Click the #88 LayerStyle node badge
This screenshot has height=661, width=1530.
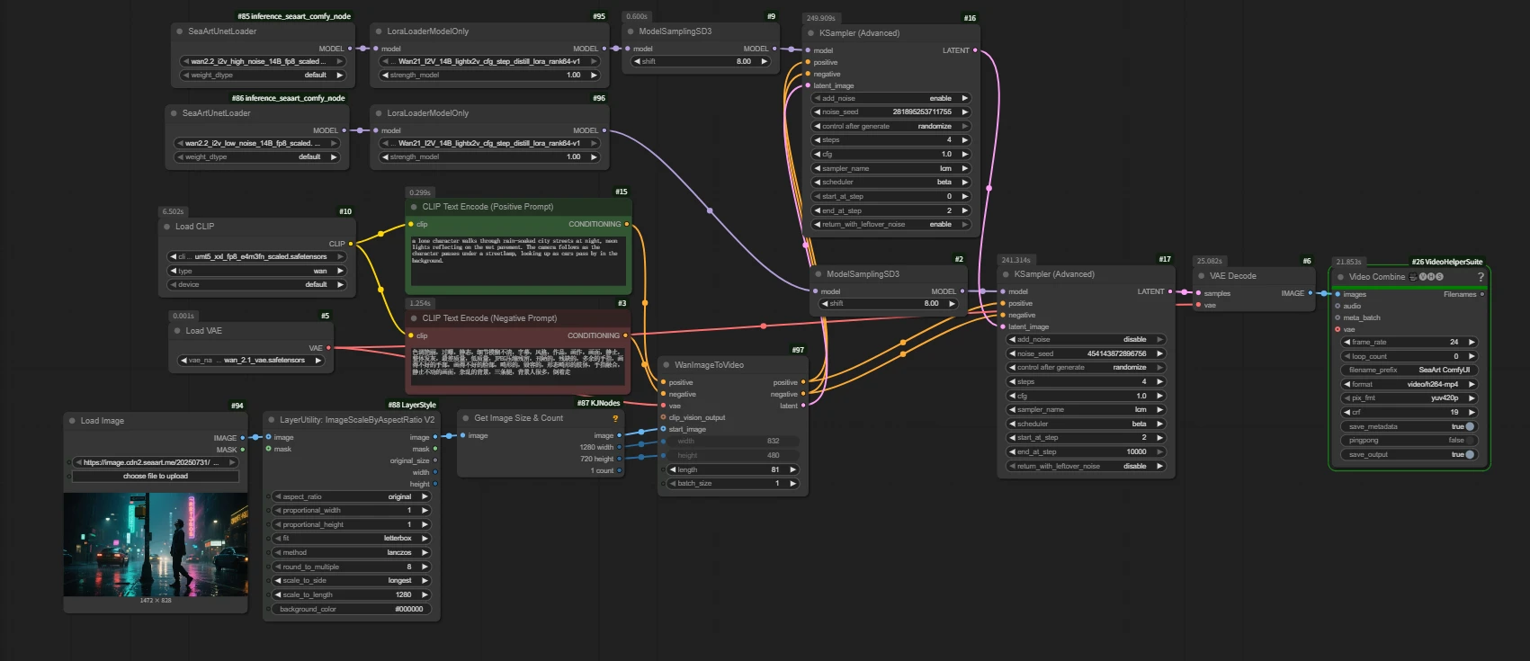point(411,405)
